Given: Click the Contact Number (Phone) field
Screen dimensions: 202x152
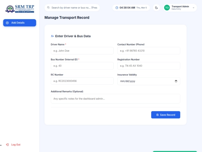Looking at the screenshot, I should click(149, 51).
